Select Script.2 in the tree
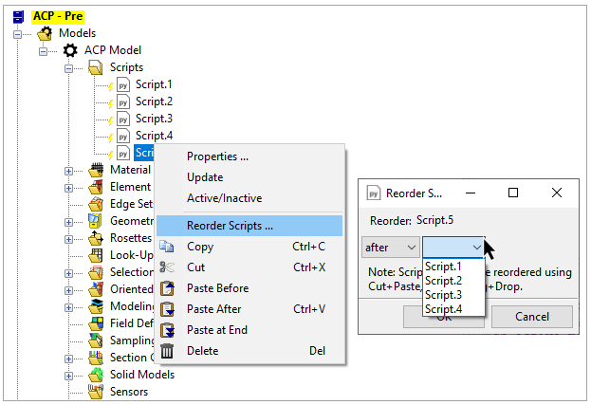Image resolution: width=591 pixels, height=405 pixels. [x=154, y=101]
